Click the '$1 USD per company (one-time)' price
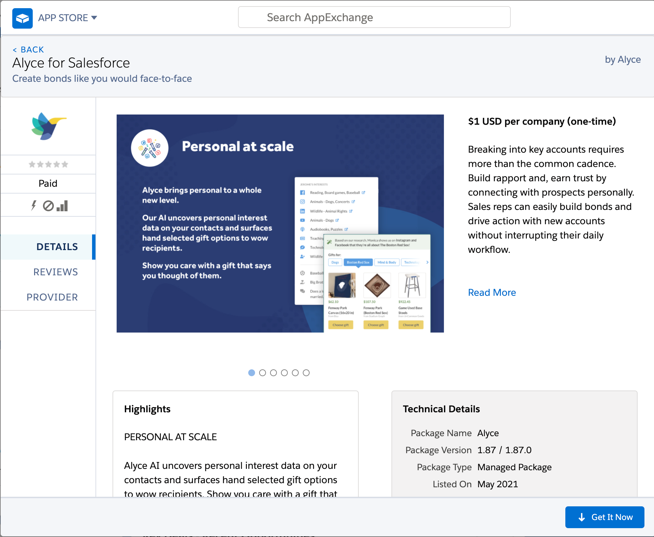Viewport: 654px width, 537px height. (542, 121)
